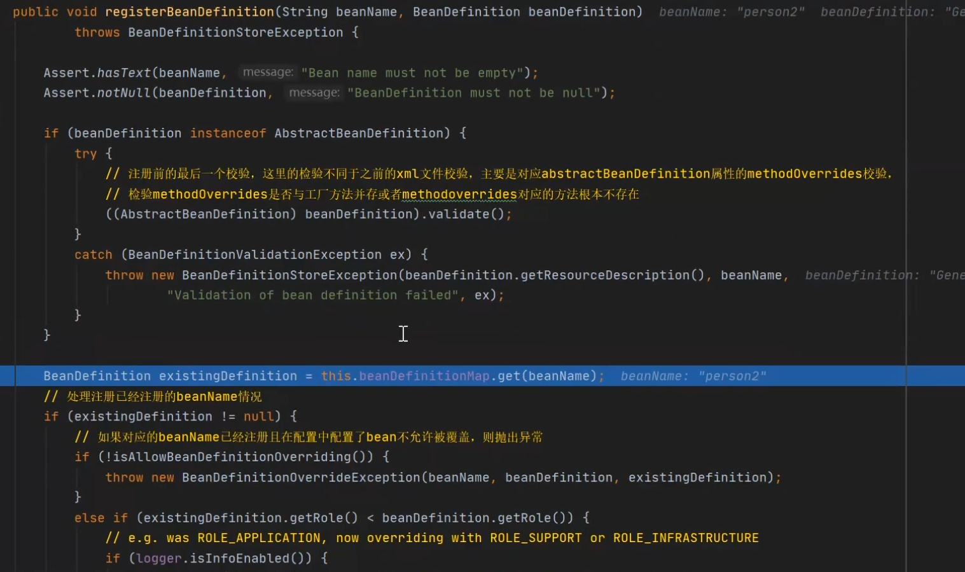Click the else if keyword
Screen dimensions: 965x572
[101, 518]
